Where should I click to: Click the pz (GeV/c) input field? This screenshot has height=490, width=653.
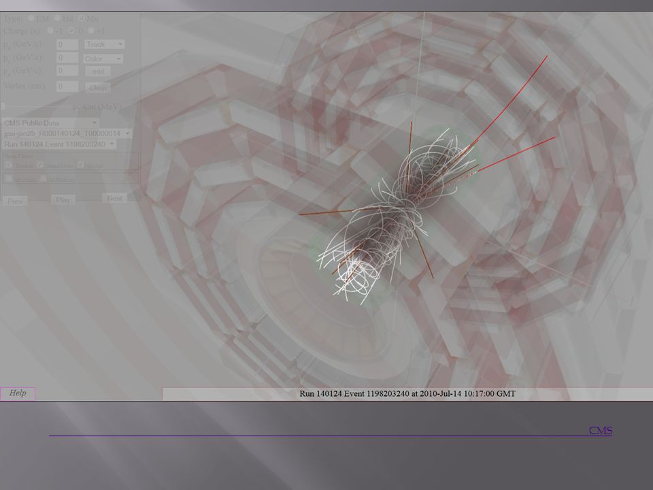tap(67, 71)
